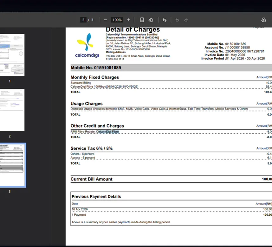Select the page 3 thumbnail
This screenshot has height=247, width=272.
point(13,165)
